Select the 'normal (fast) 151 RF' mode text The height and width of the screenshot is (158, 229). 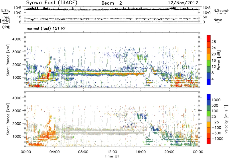click(46, 28)
